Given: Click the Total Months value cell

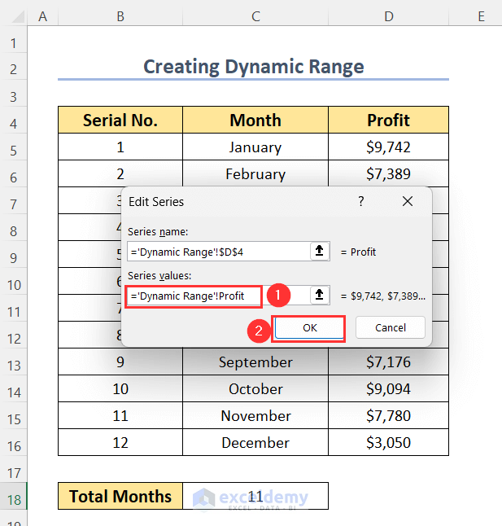Looking at the screenshot, I should 255,496.
